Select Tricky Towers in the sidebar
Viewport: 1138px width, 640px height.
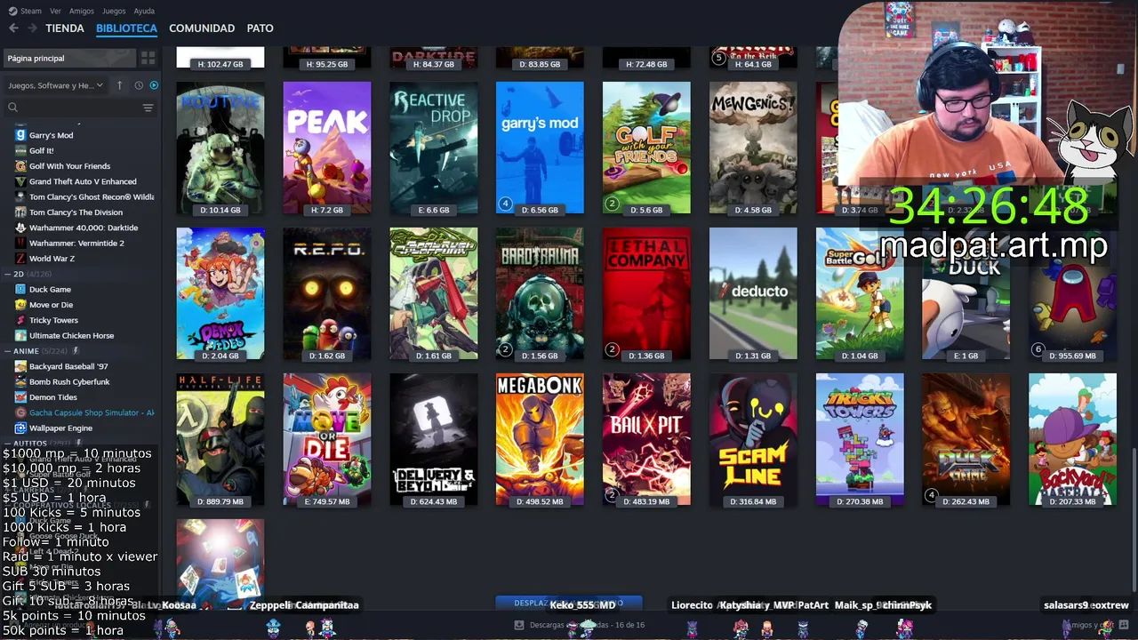point(53,320)
